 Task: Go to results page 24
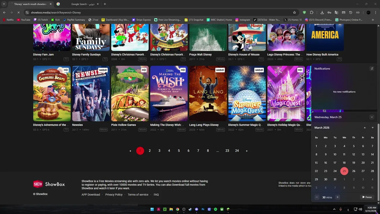237,151
